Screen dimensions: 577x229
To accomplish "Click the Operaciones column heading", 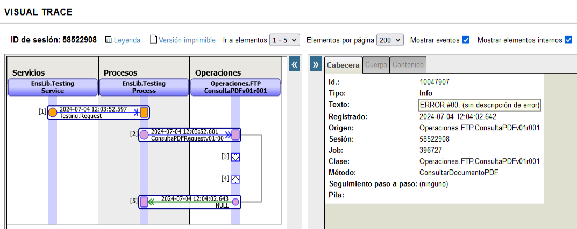I will 218,72.
